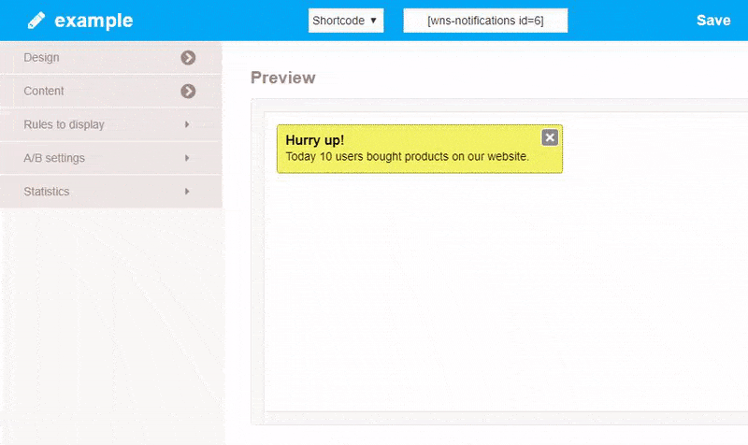Click the Save button
Screen dimensions: 748x445
pyautogui.click(x=713, y=21)
